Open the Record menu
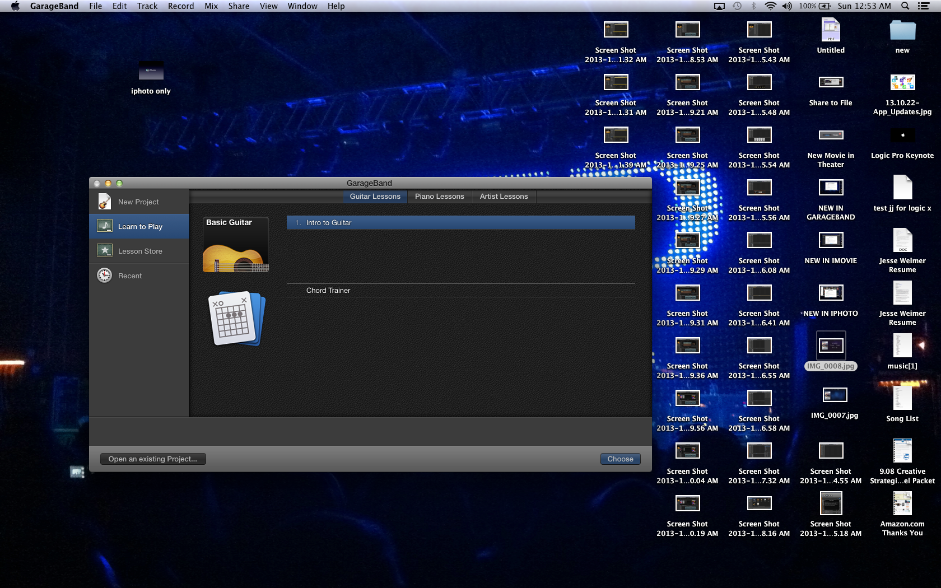 pos(181,6)
